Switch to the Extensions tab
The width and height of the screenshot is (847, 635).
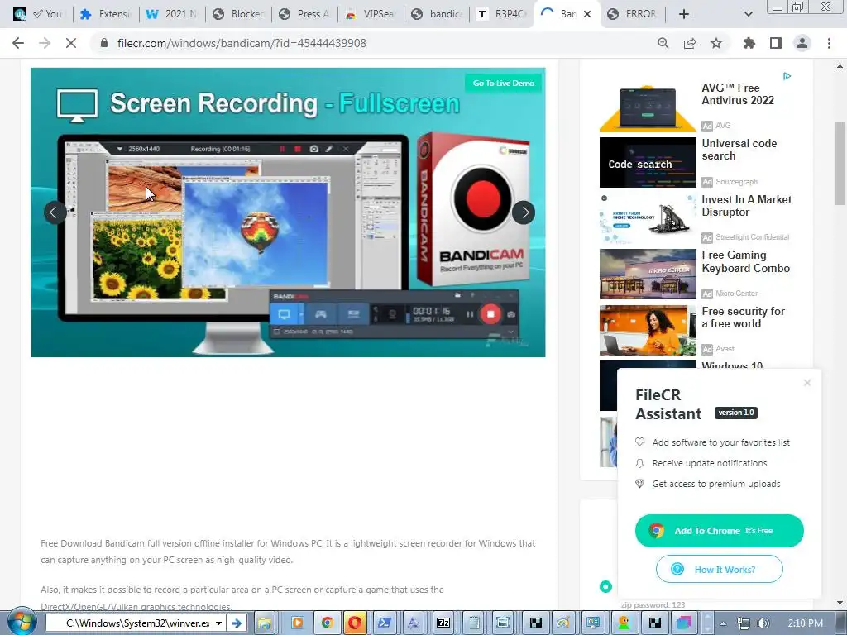[106, 14]
